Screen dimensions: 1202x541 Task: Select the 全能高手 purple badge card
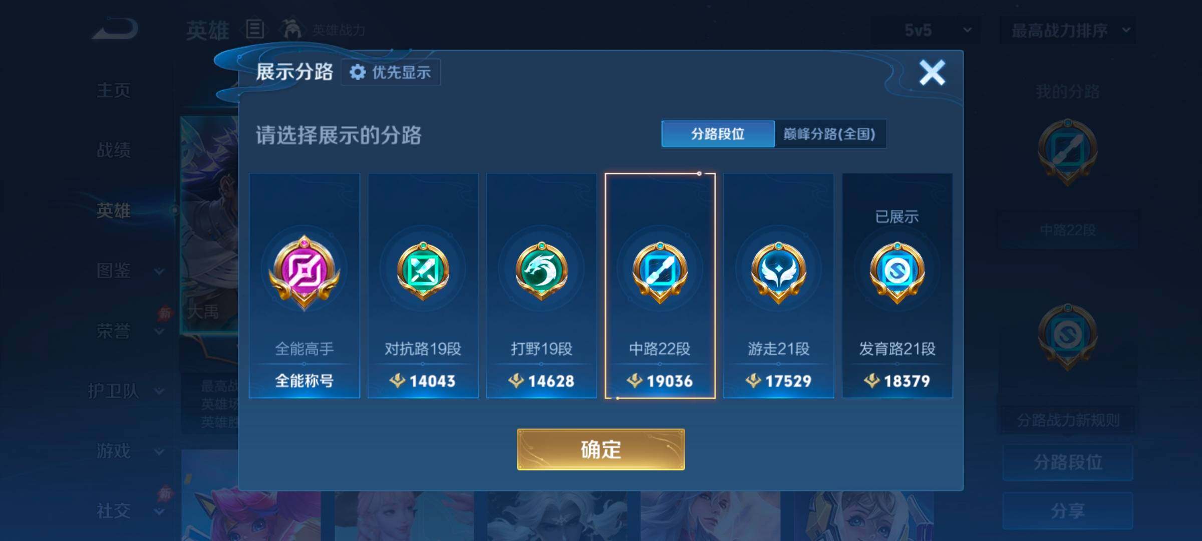(x=304, y=286)
